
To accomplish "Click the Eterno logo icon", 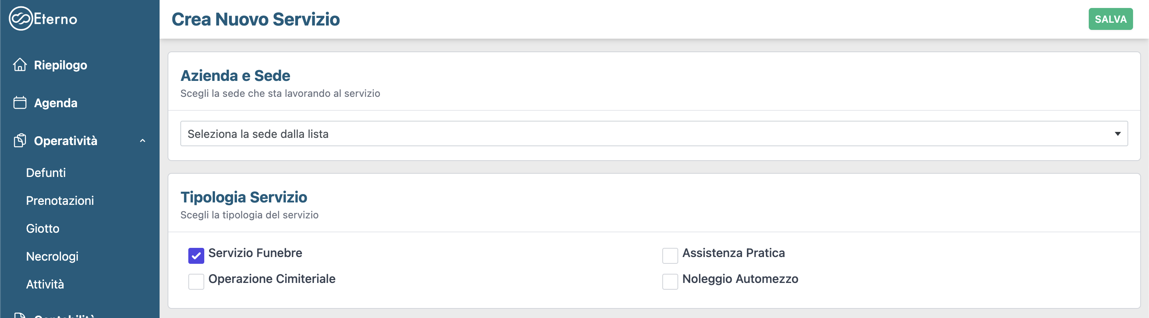I will coord(20,19).
